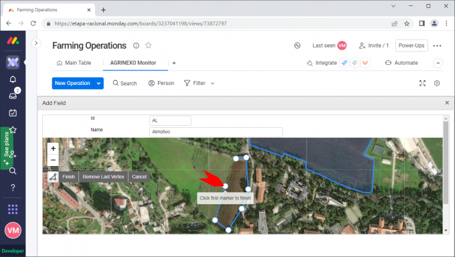The height and width of the screenshot is (257, 455).
Task: Open the workspace X icon in sidebar
Action: coord(13,62)
